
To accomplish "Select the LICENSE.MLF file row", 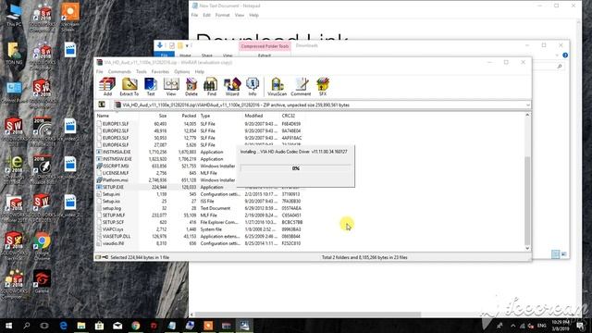I will pos(200,173).
